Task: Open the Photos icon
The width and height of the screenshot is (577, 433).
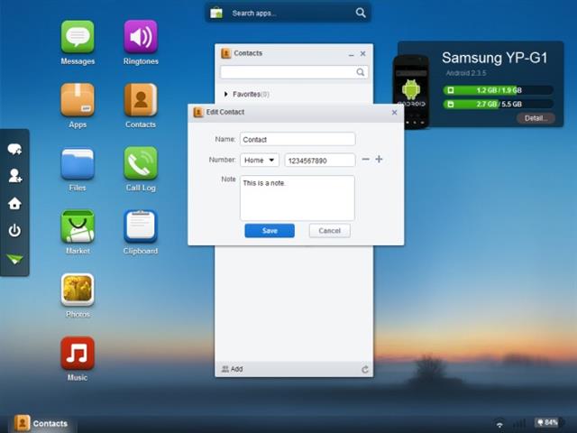Action: [78, 290]
